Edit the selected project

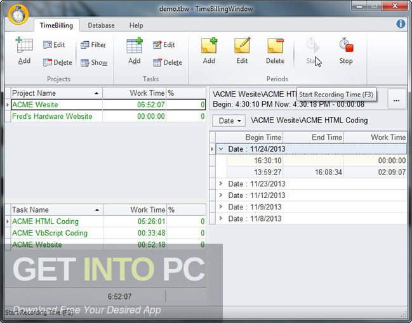point(54,45)
